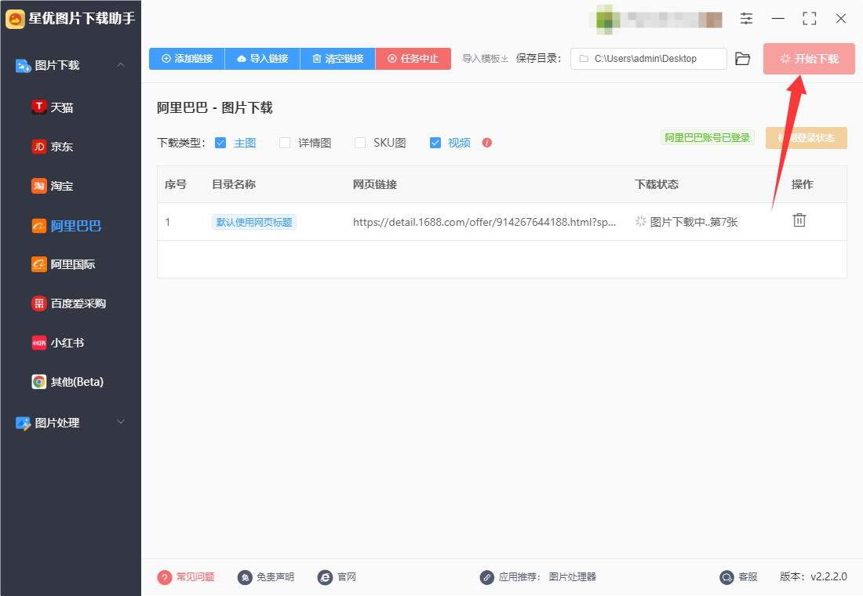
Task: Delete row 1 with the trash icon
Action: tap(799, 220)
